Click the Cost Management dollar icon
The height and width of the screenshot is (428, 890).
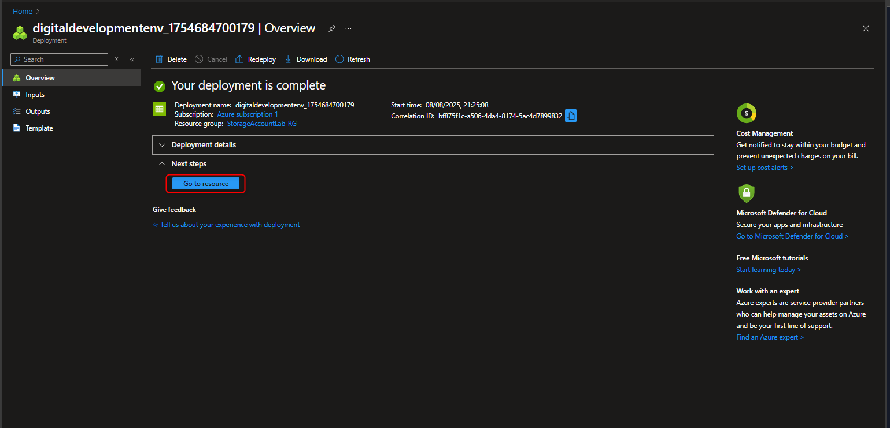pyautogui.click(x=746, y=113)
